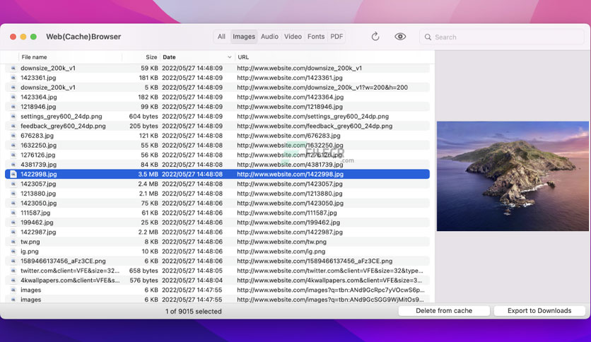Select file name 676283.jpg

coord(37,136)
